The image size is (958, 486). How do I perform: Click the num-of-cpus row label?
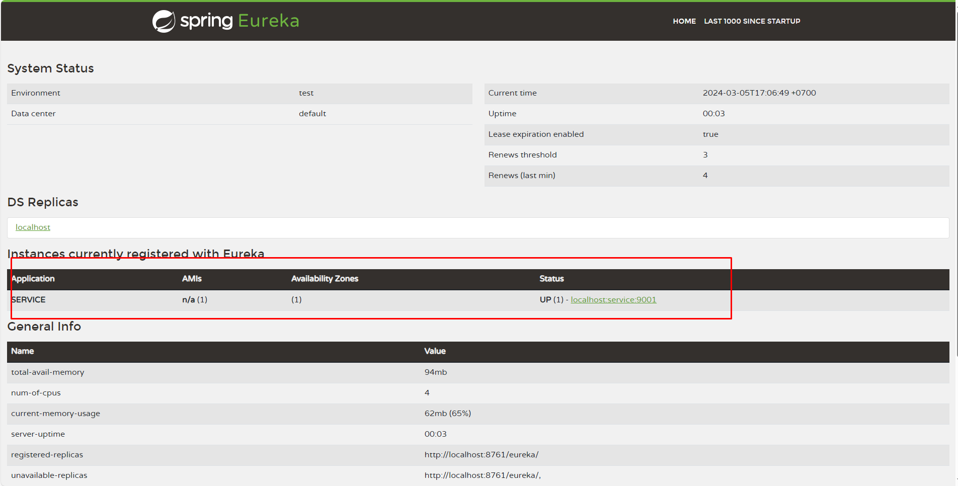point(36,393)
